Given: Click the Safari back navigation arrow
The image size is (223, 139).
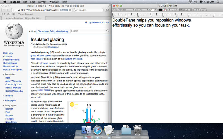Looking at the screenshot, I should [x=4, y=10].
